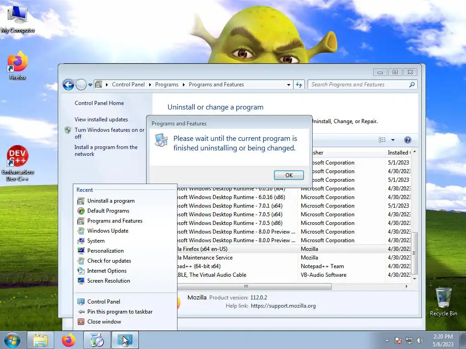Viewport: 466px width, 349px height.
Task: Click the forward navigation arrow
Action: tap(81, 85)
